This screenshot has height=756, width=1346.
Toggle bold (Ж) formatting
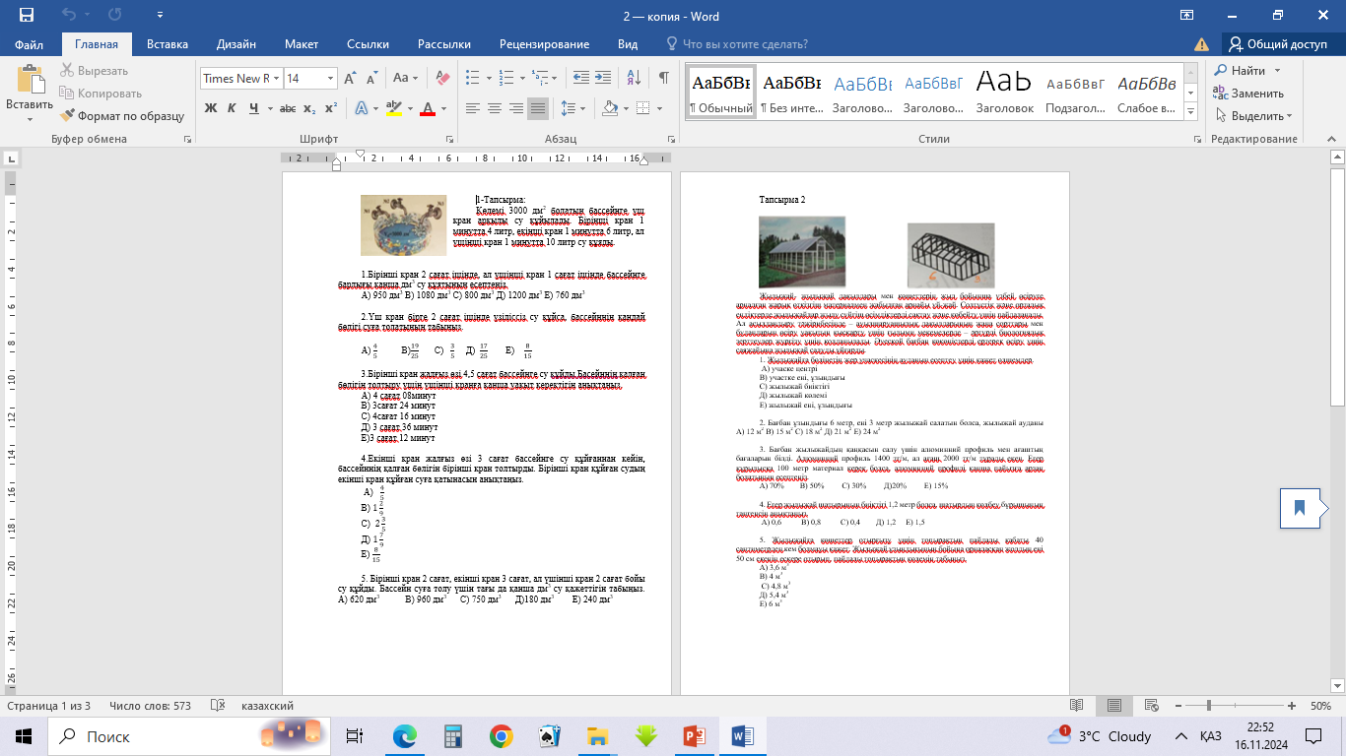coord(210,108)
